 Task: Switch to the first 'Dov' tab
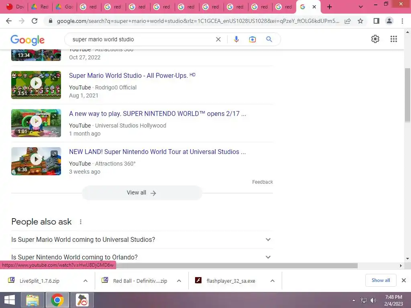[15, 7]
